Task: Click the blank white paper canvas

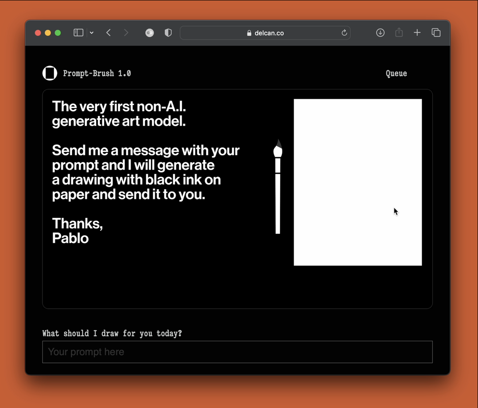Action: (358, 182)
